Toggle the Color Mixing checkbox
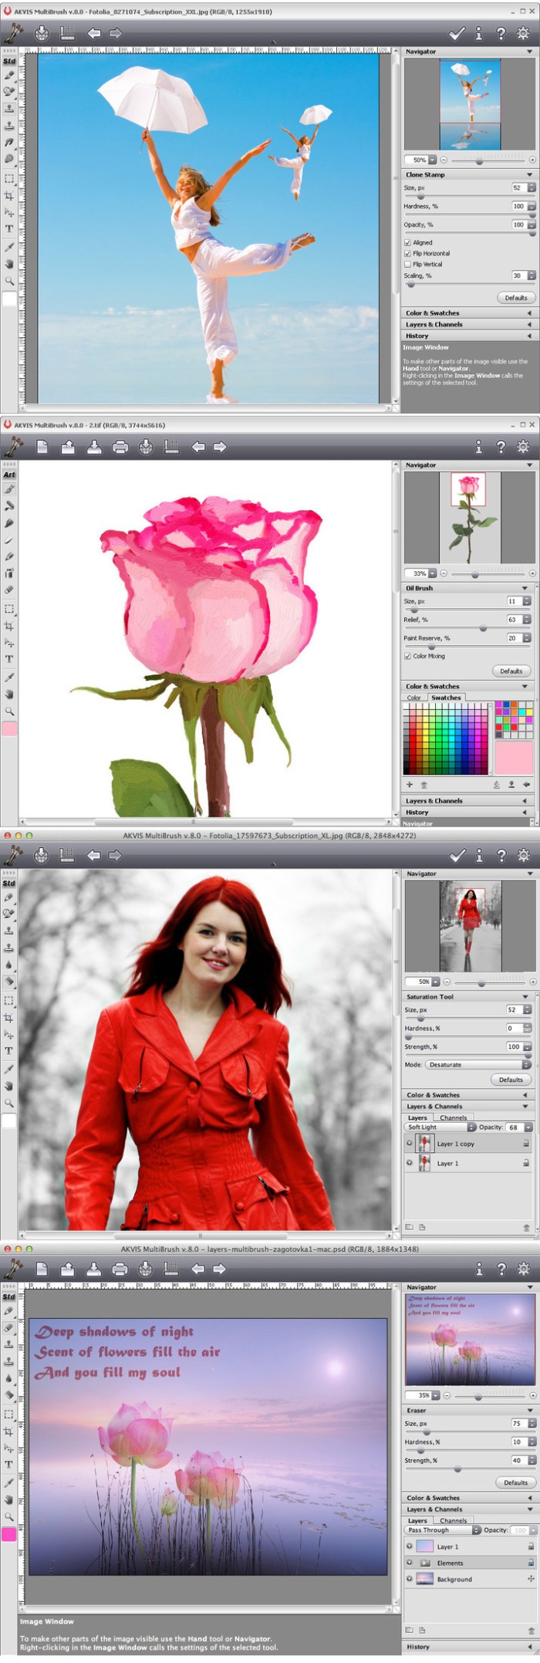Viewport: 540px width, 1663px height. pyautogui.click(x=408, y=656)
